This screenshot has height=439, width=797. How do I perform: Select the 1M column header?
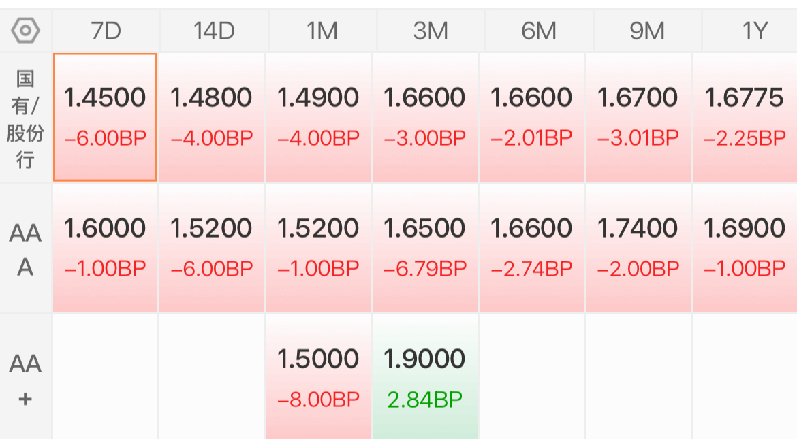point(322,31)
